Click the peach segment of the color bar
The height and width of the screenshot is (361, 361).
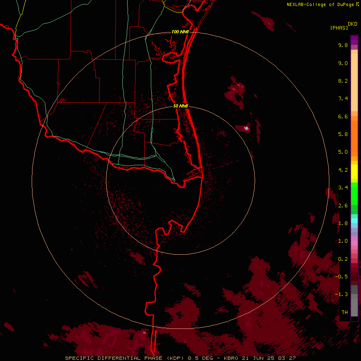point(354,82)
